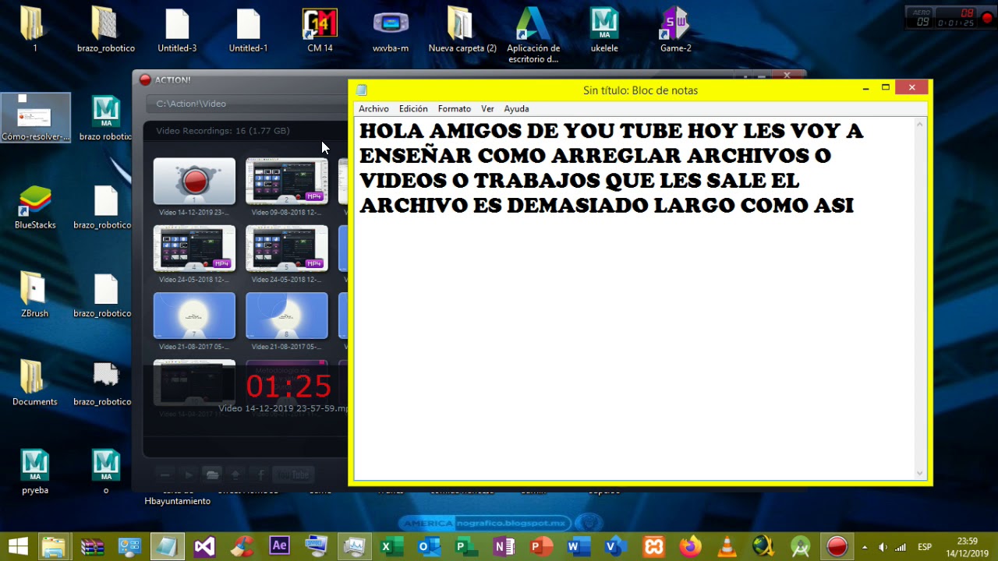Screen dimensions: 998x561
Task: Open Nueva carpeta (2) folder
Action: (x=462, y=30)
